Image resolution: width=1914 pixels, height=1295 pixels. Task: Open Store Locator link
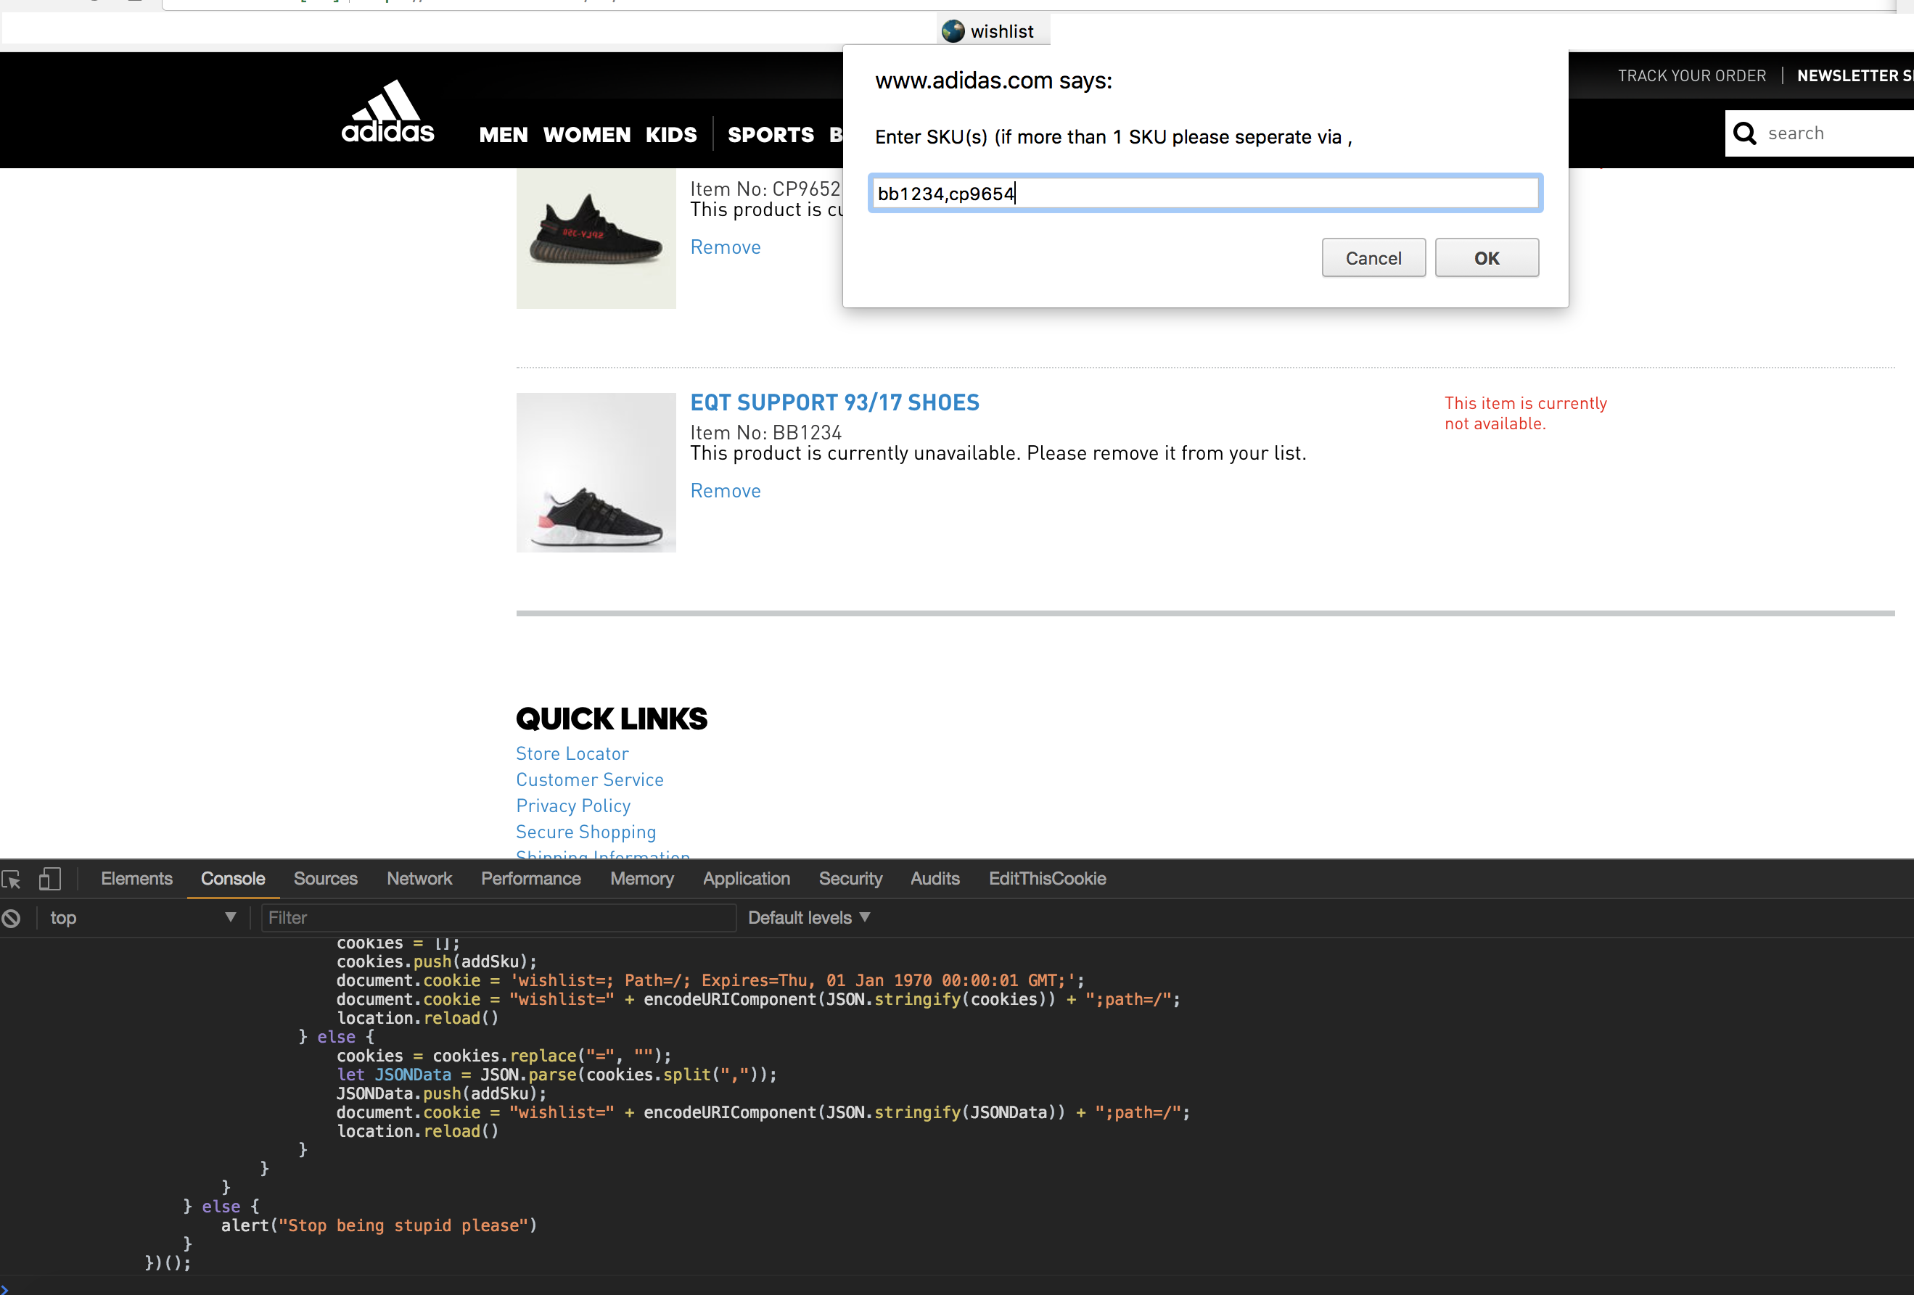point(572,754)
